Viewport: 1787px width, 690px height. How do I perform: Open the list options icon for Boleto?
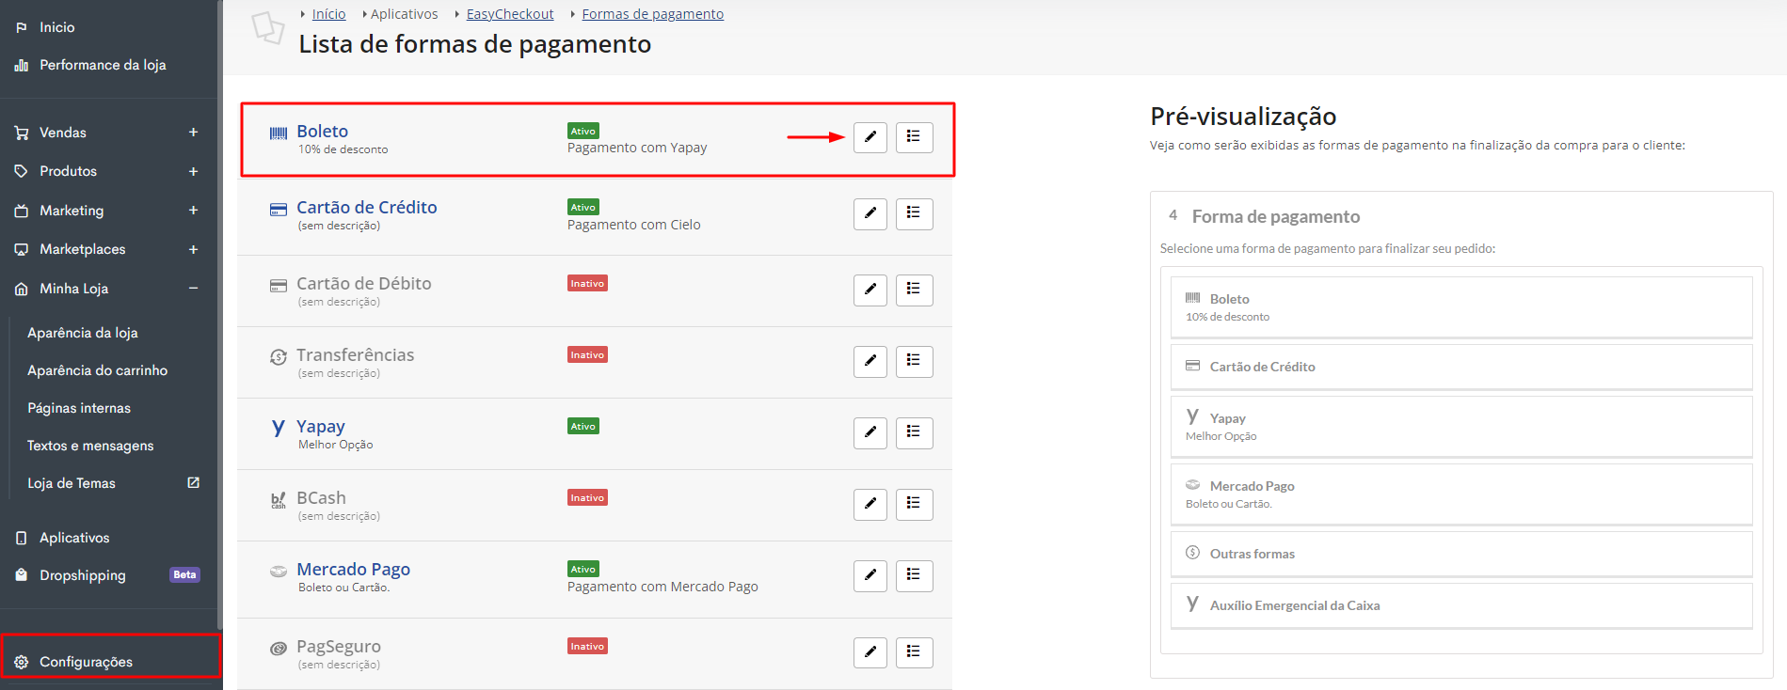click(x=914, y=137)
